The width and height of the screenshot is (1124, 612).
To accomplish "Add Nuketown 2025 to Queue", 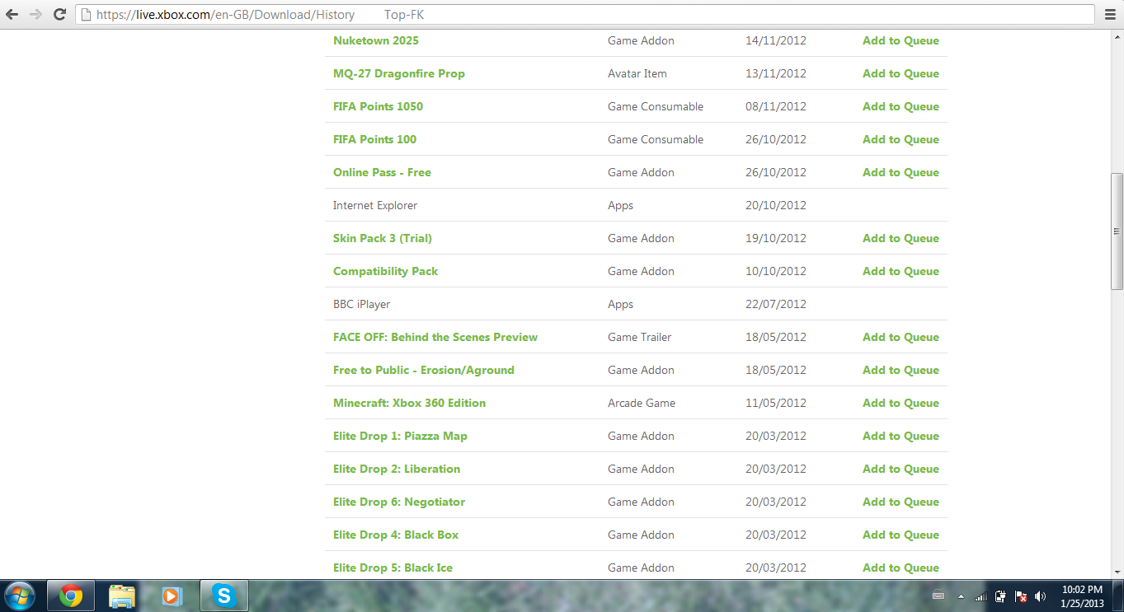I will pyautogui.click(x=901, y=40).
